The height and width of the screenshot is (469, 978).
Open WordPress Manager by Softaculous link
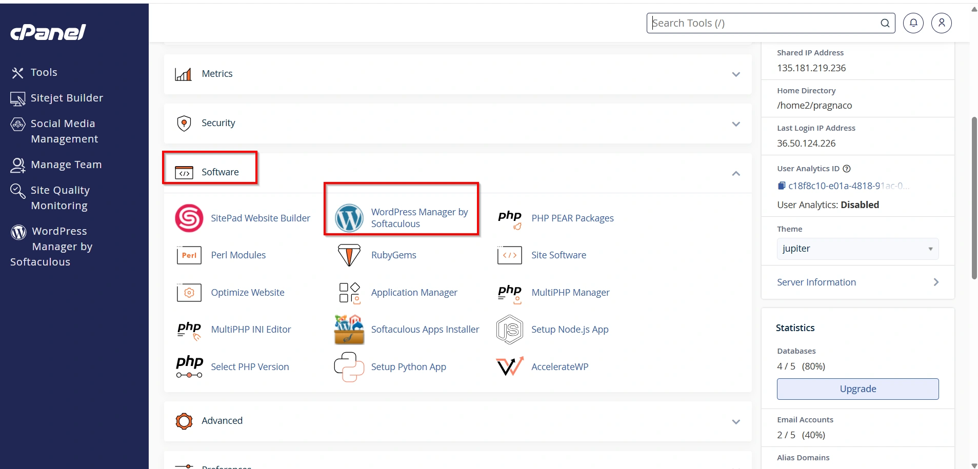click(420, 218)
